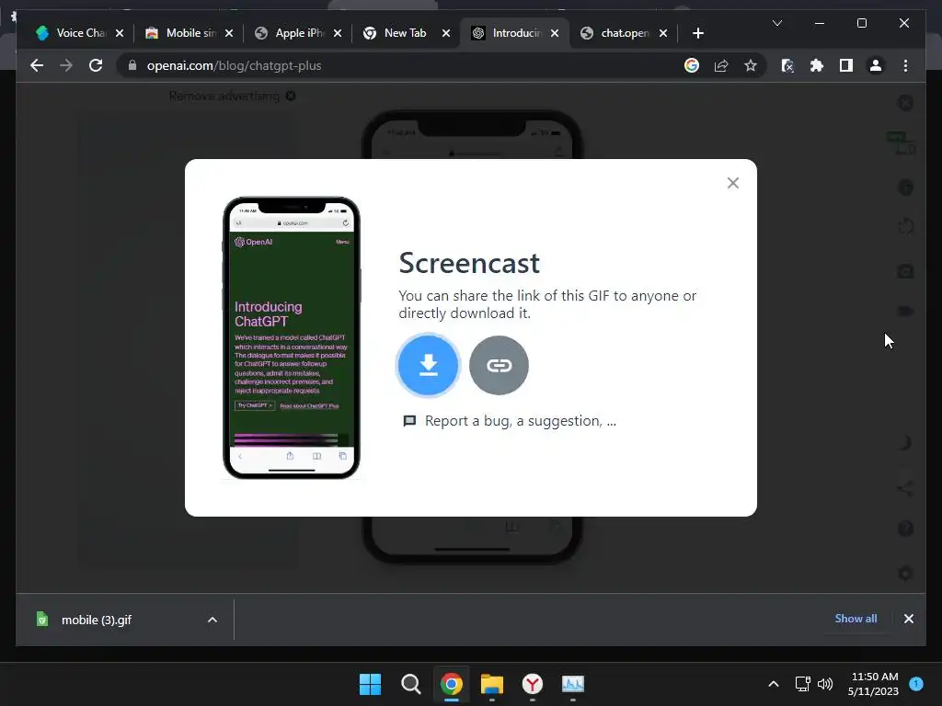Close the downloads bar
The image size is (942, 706).
coord(908,619)
